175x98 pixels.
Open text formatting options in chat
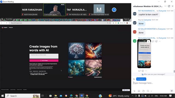135,91
